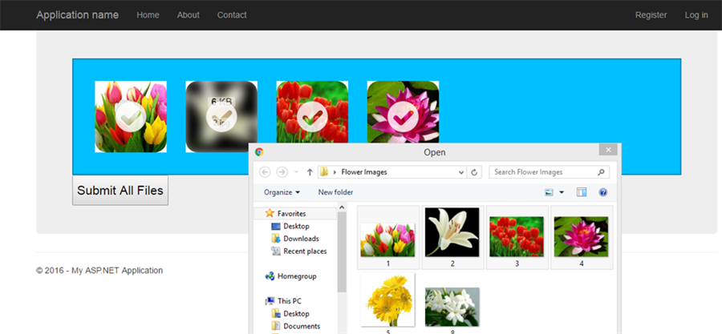722x334 pixels.
Task: Click the This PC computer icon
Action: point(270,301)
